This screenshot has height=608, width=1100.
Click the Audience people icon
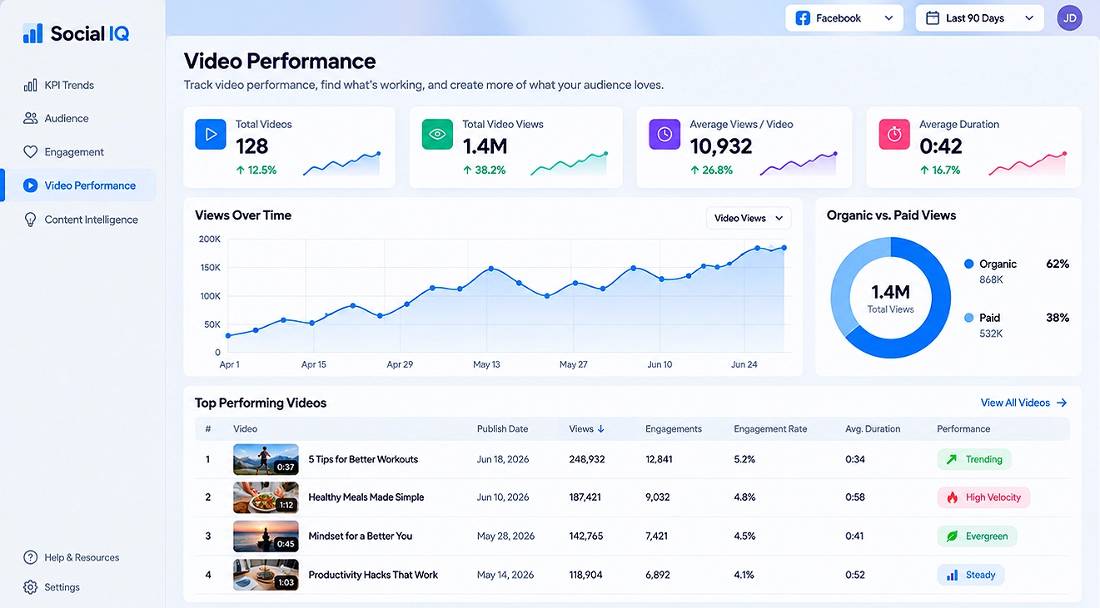(31, 118)
